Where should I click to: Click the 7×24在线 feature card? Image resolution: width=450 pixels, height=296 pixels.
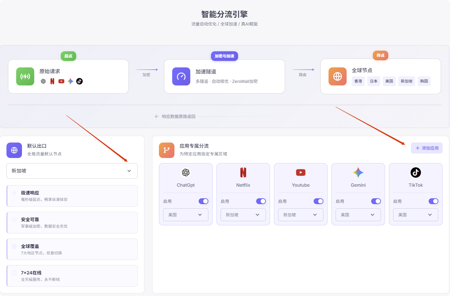(x=72, y=276)
